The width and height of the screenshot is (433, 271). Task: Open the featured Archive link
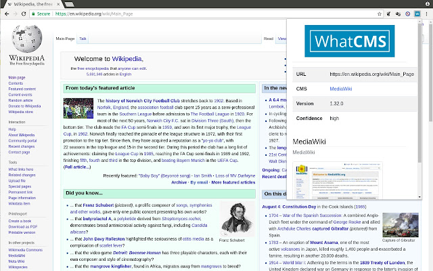(179, 182)
